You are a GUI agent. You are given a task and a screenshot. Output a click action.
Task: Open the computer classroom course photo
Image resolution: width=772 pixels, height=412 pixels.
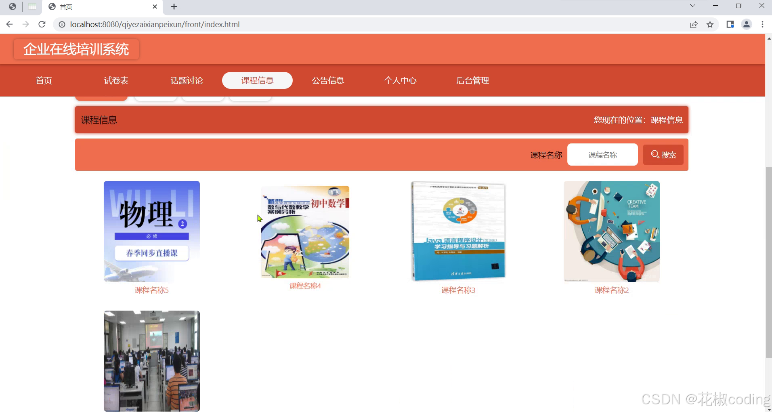point(152,361)
